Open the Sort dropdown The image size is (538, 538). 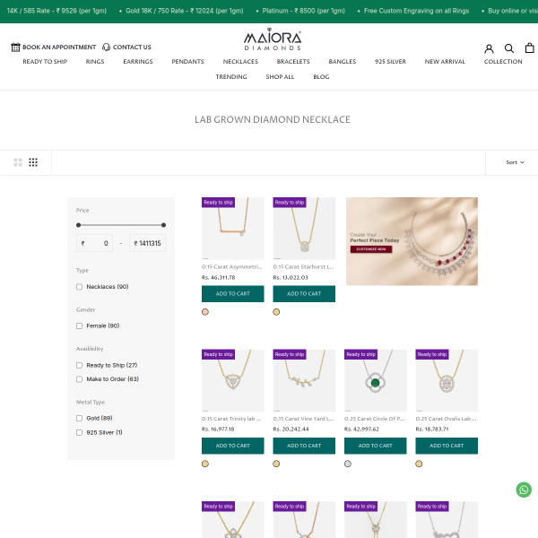515,162
